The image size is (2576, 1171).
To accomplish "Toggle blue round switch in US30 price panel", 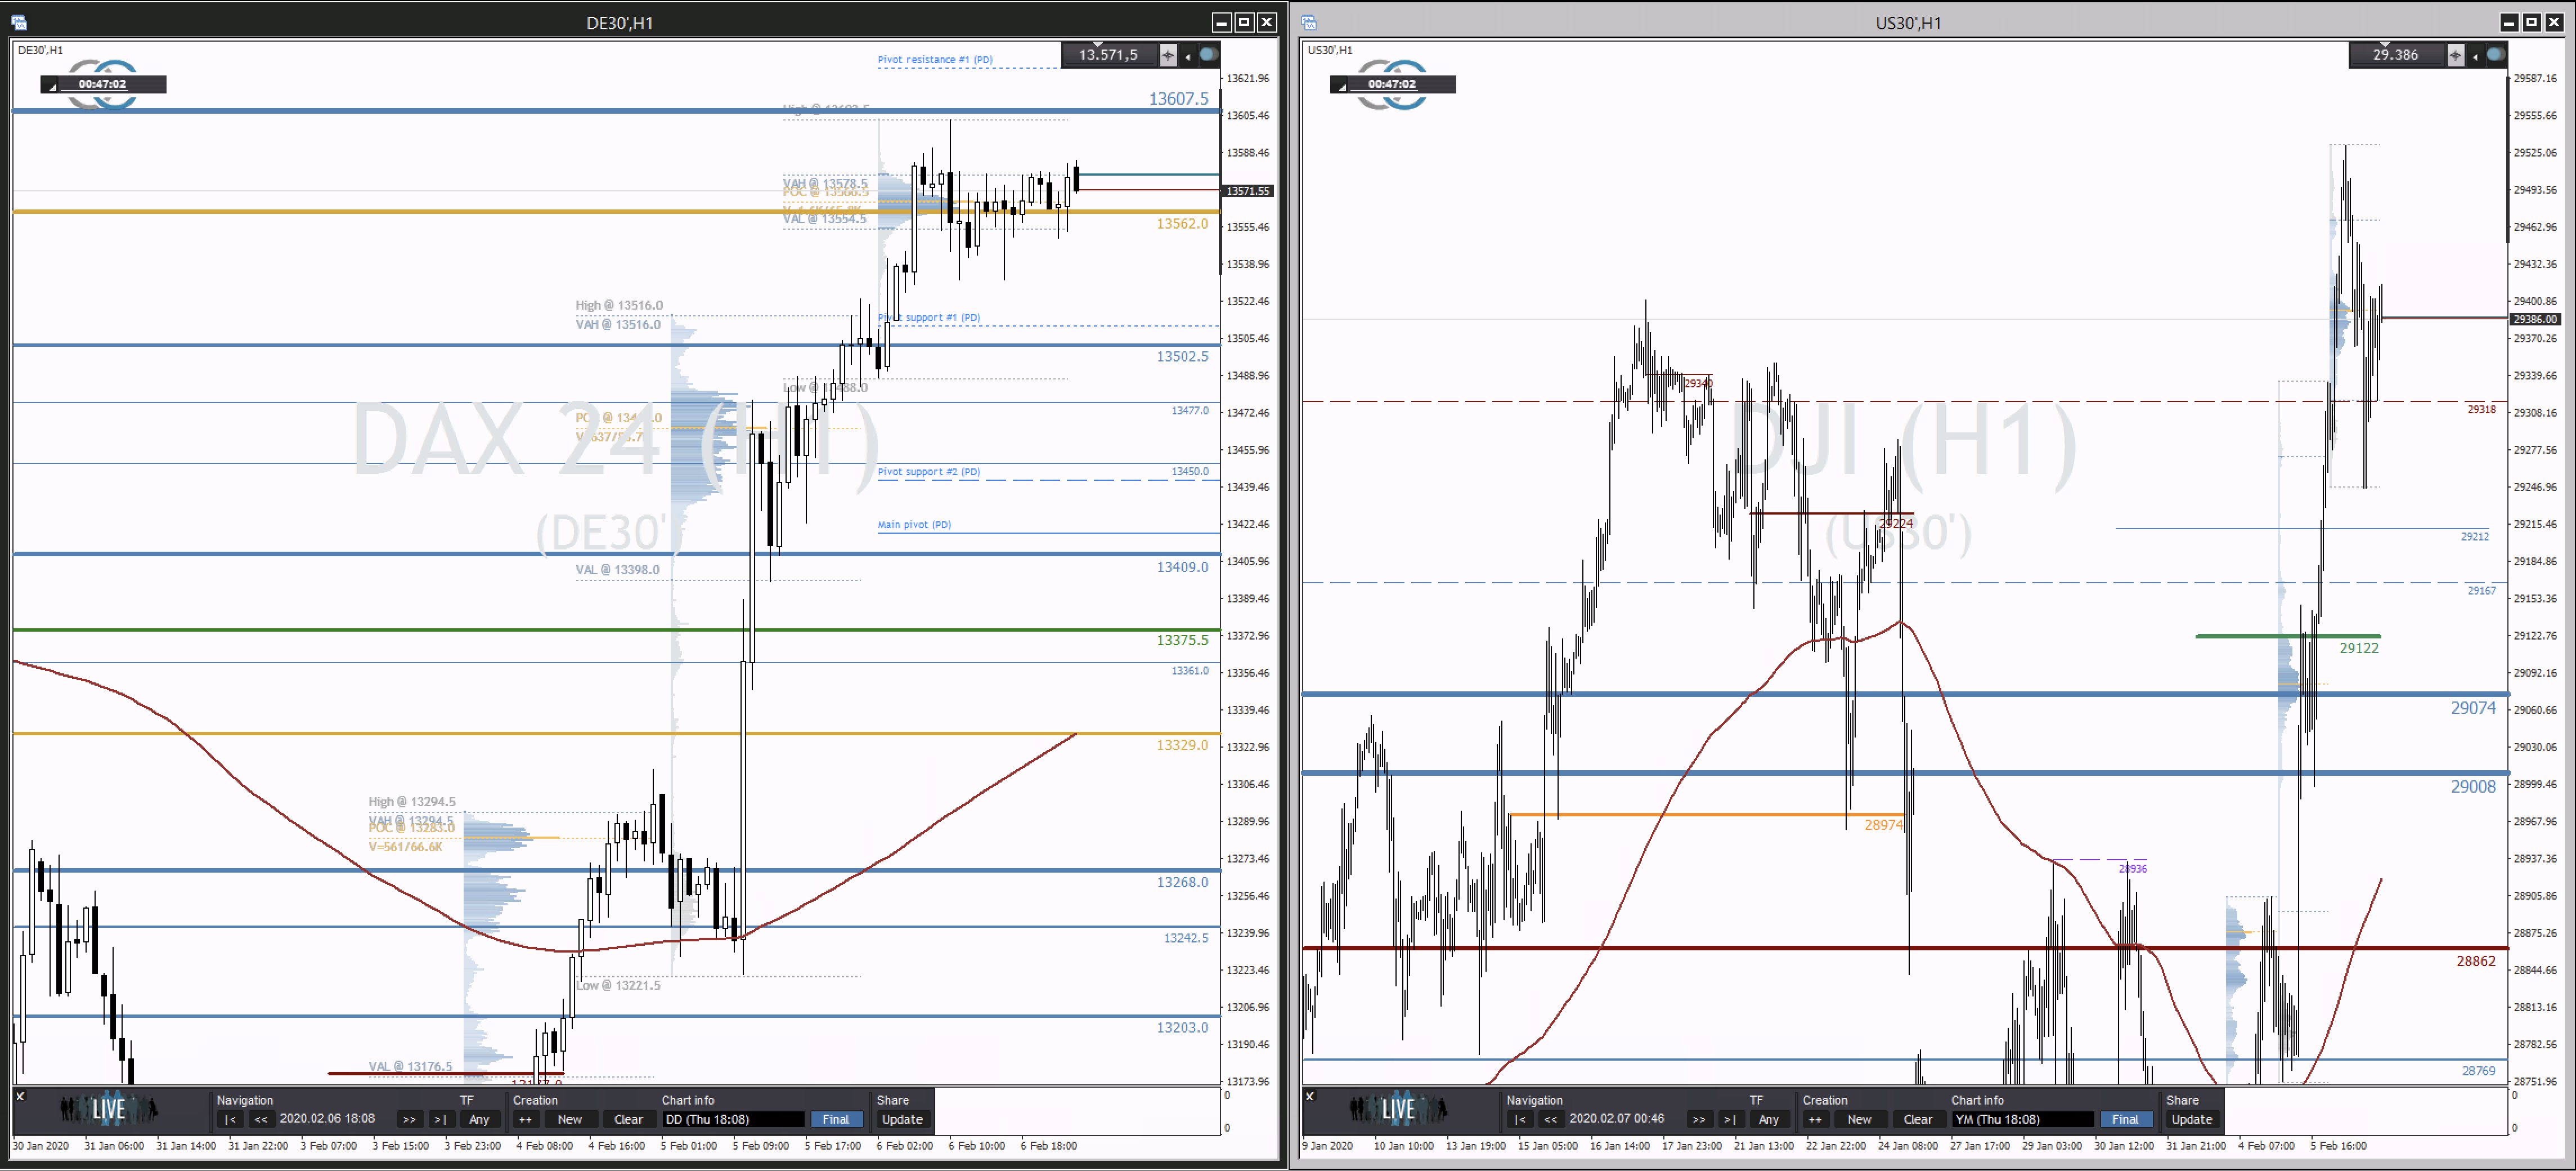I will (x=2497, y=54).
